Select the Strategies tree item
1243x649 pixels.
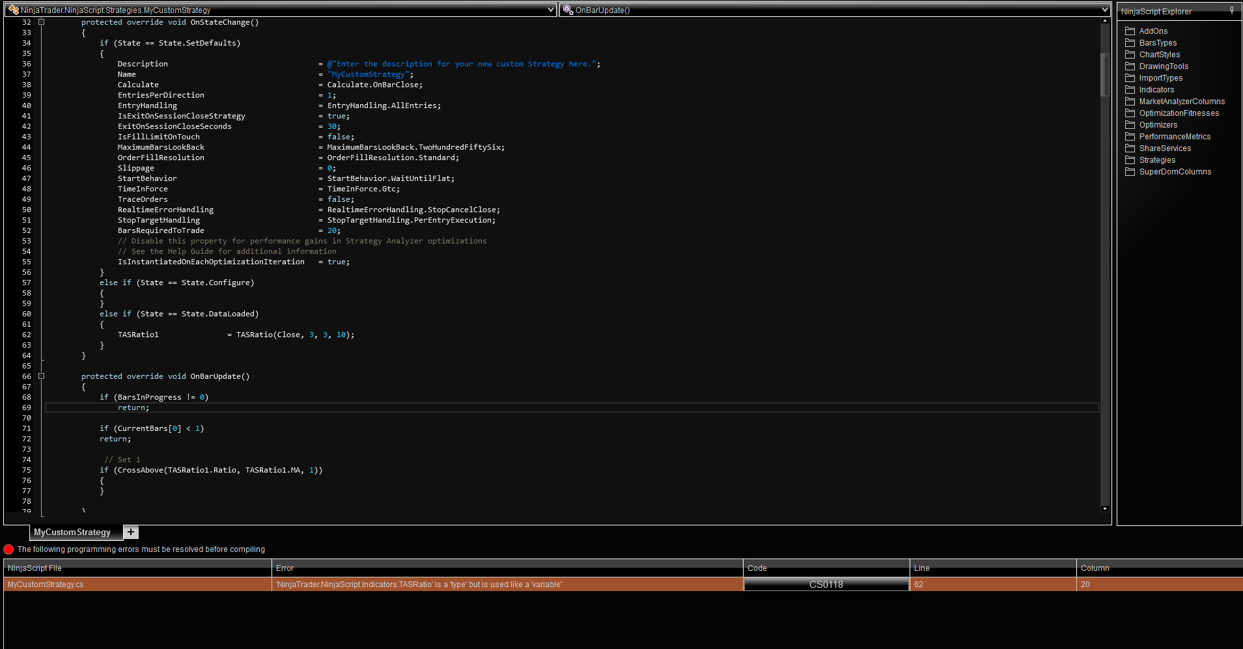tap(1157, 160)
